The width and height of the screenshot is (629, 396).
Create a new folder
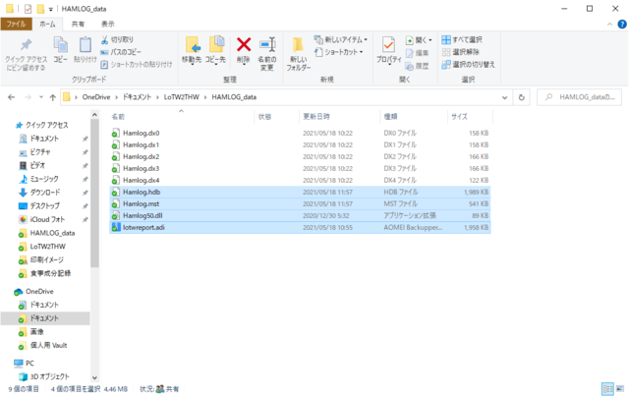click(x=298, y=54)
